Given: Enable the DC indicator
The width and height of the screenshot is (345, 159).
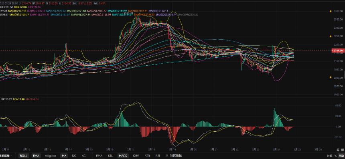Looking at the screenshot, I should tap(74, 156).
